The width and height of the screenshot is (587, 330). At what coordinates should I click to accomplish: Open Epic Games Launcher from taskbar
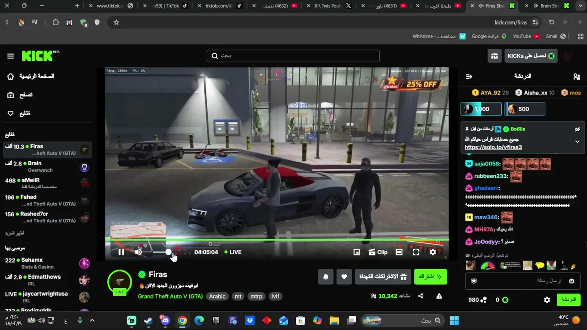coord(216,320)
